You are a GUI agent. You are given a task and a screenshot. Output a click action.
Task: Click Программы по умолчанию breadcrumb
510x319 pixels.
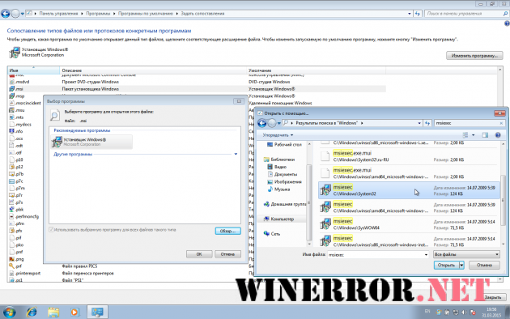click(x=146, y=14)
